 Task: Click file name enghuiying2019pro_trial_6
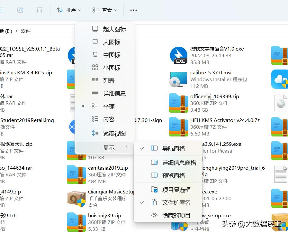[233, 168]
